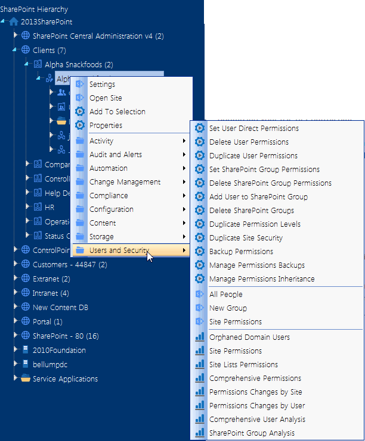This screenshot has width=365, height=441.
Task: Click the globe icon next to Intranet (4)
Action: click(26, 292)
